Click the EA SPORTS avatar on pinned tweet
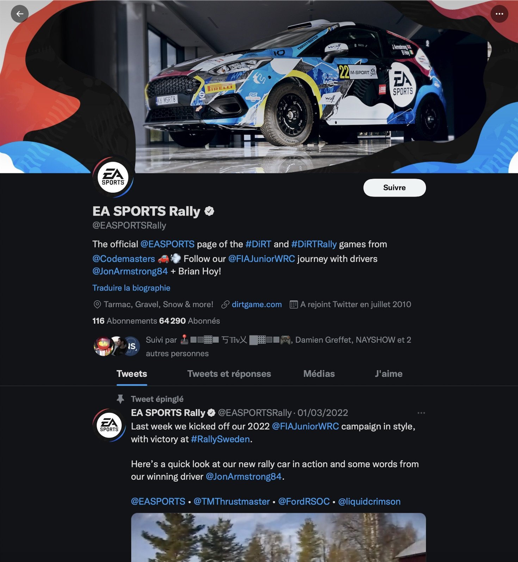Viewport: 518px width, 562px height. [109, 425]
